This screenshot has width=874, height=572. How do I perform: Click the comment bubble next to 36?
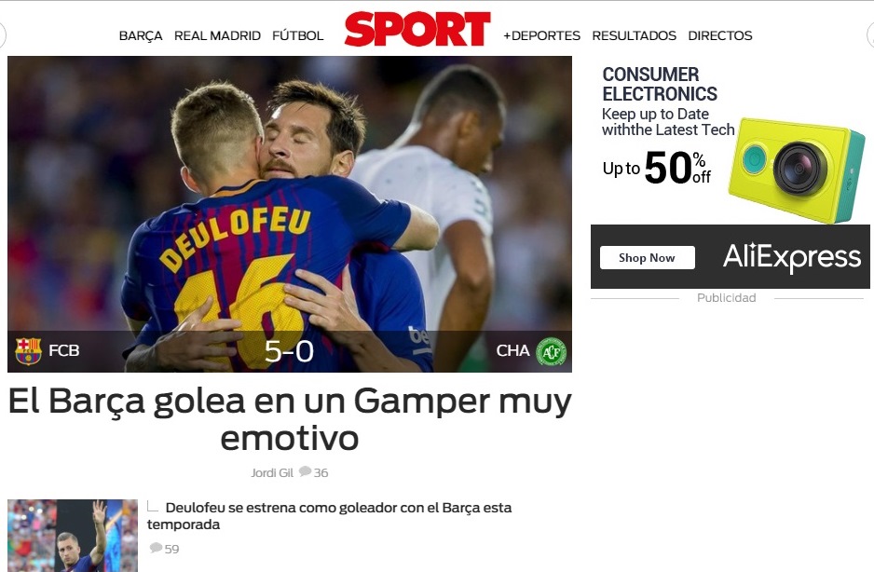coord(305,471)
